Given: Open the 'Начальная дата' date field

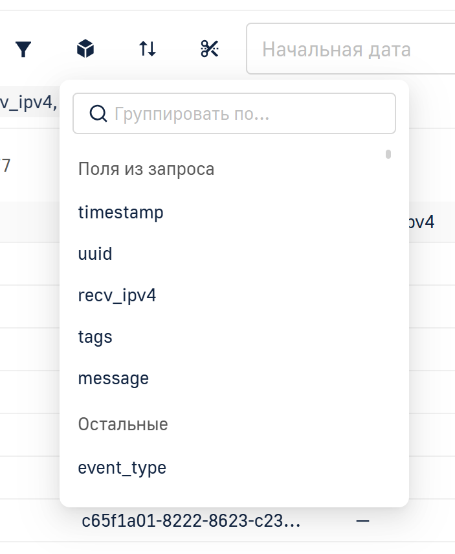Looking at the screenshot, I should (350, 49).
